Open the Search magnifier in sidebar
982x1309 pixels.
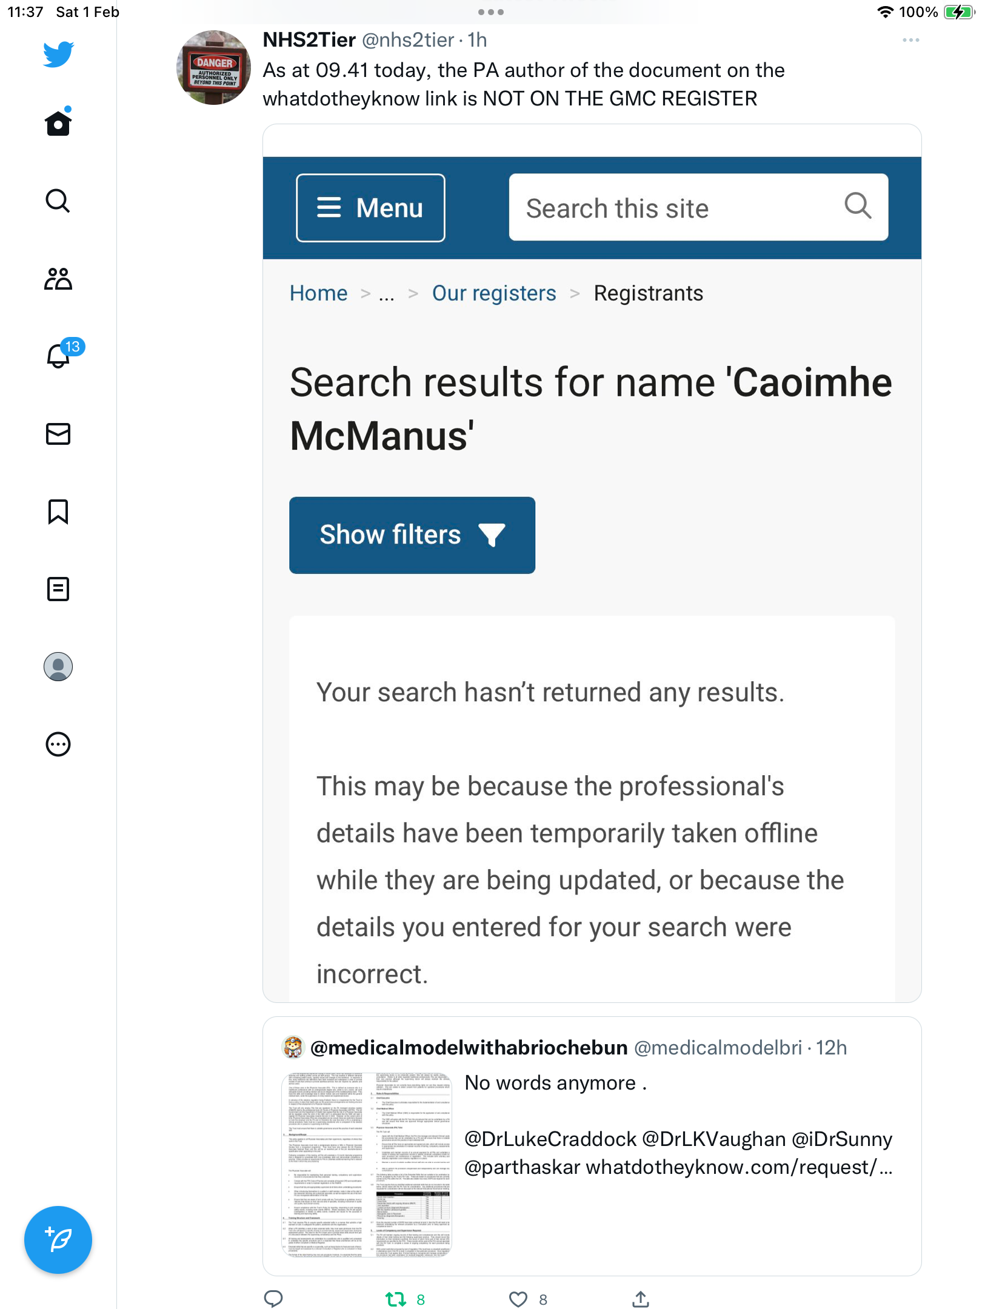coord(58,201)
